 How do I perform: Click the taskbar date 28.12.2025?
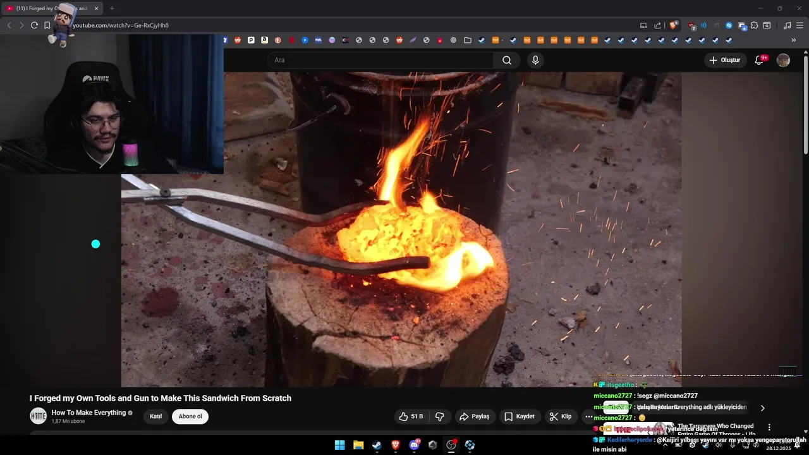778,448
